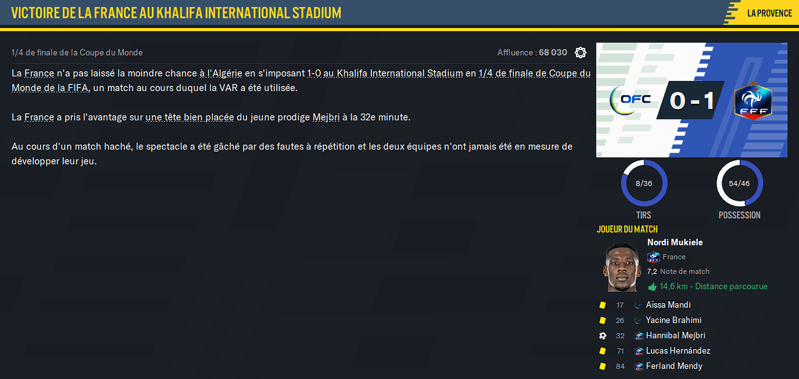799x379 pixels.
Task: Click the Mejbri player link in article
Action: point(327,117)
